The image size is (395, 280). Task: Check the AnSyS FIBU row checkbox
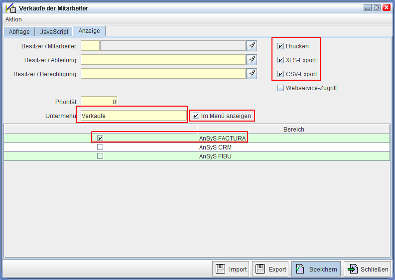(100, 156)
